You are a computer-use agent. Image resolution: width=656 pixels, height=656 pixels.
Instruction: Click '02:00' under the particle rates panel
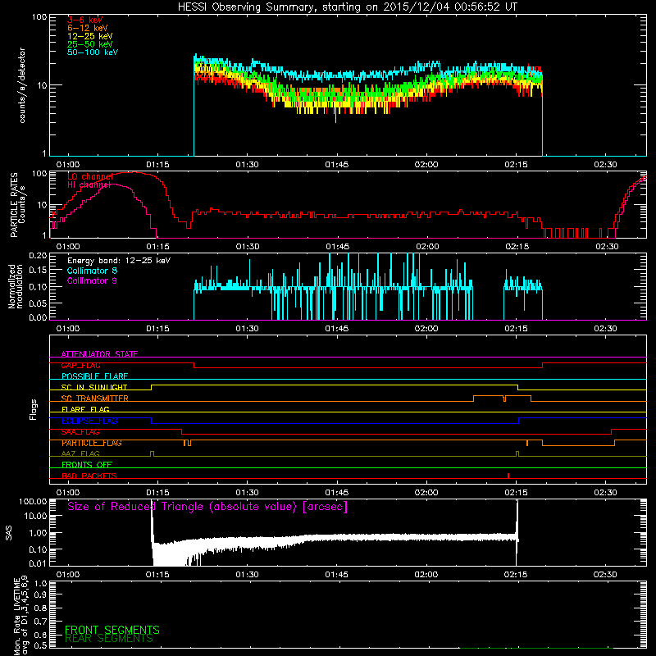tap(427, 247)
